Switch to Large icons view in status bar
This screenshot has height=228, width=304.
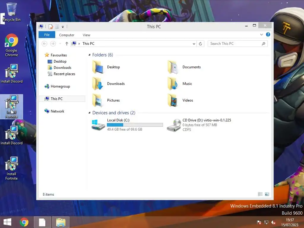point(267,194)
